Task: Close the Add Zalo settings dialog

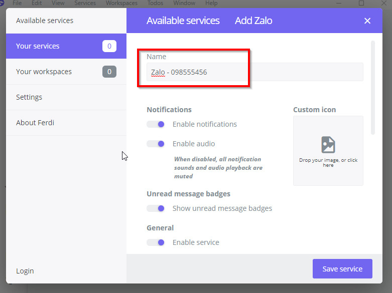Action: (367, 21)
